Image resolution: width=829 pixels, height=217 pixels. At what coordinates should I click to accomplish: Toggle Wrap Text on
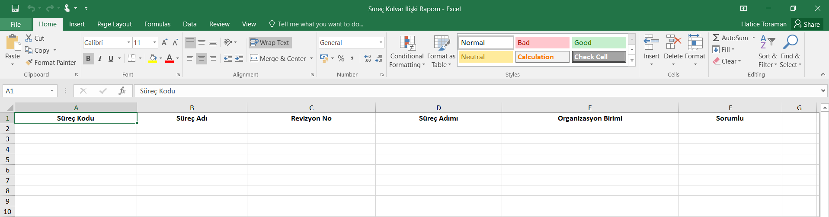(270, 42)
